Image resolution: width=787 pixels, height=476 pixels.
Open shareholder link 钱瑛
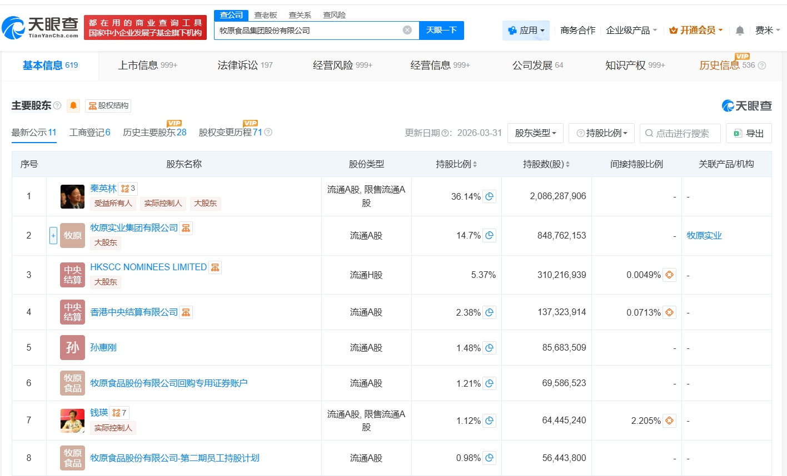tap(99, 413)
